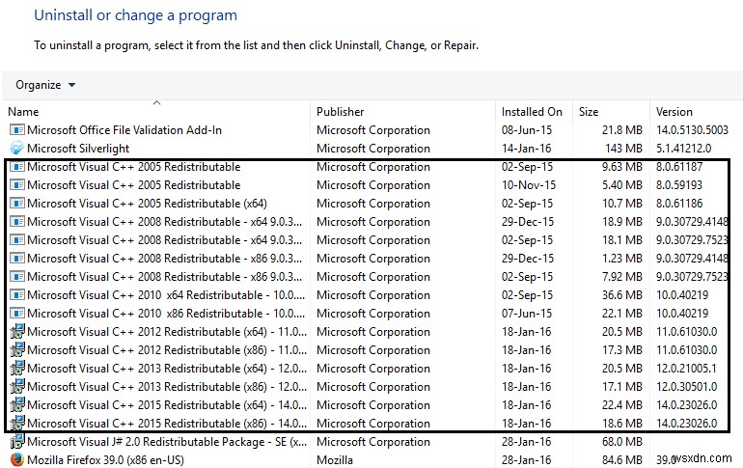Click icon of Visual C++ 2008 x64 18.9 MB row
743x468 pixels.
click(17, 222)
